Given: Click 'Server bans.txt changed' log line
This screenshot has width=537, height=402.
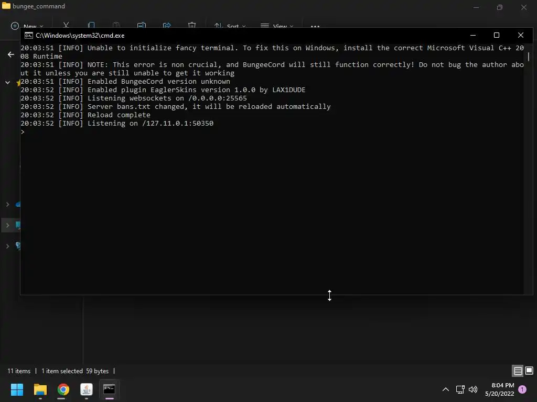Looking at the screenshot, I should pyautogui.click(x=176, y=107).
